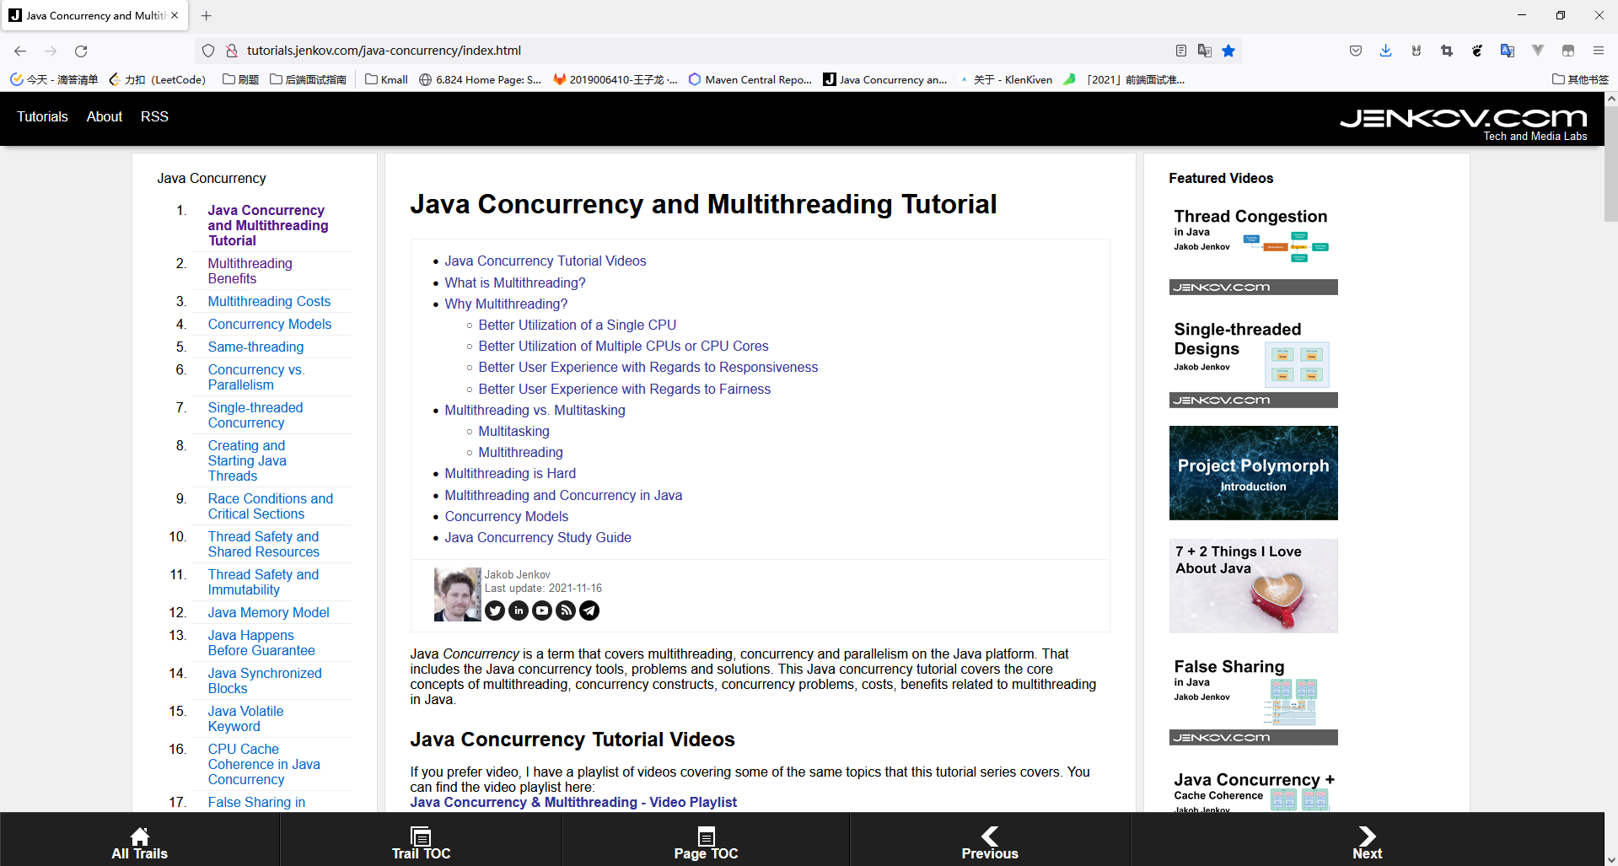Select the About item in the site navigation
Image resolution: width=1618 pixels, height=866 pixels.
[105, 116]
